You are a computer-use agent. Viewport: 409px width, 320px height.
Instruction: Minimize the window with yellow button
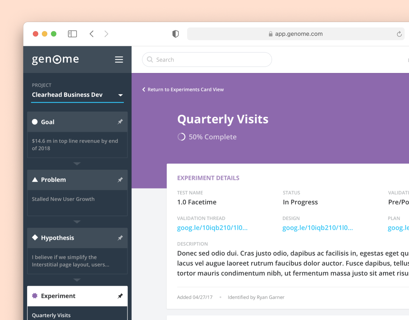(x=45, y=34)
